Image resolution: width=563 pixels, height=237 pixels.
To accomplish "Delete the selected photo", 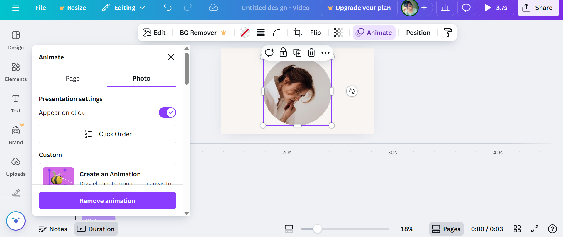I will [311, 53].
